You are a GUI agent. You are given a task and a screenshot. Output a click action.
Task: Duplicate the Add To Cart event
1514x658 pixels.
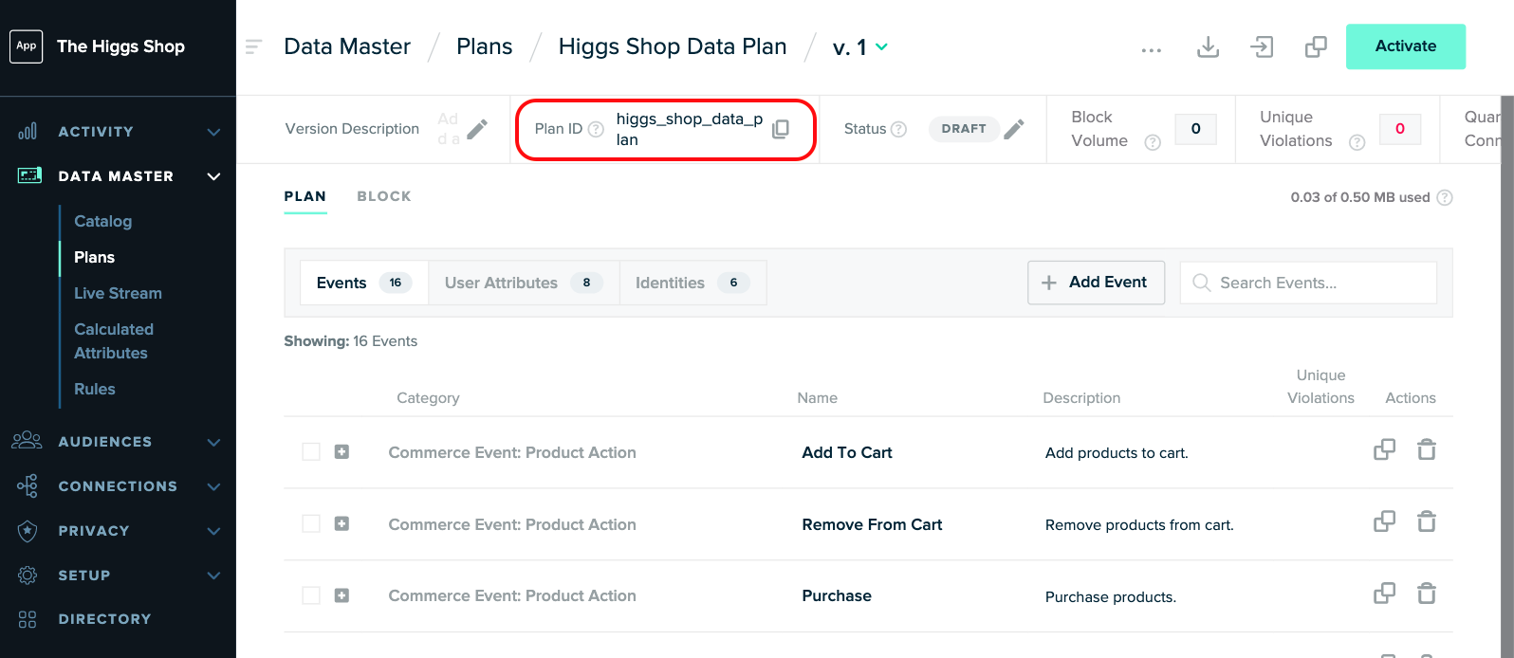tap(1384, 449)
